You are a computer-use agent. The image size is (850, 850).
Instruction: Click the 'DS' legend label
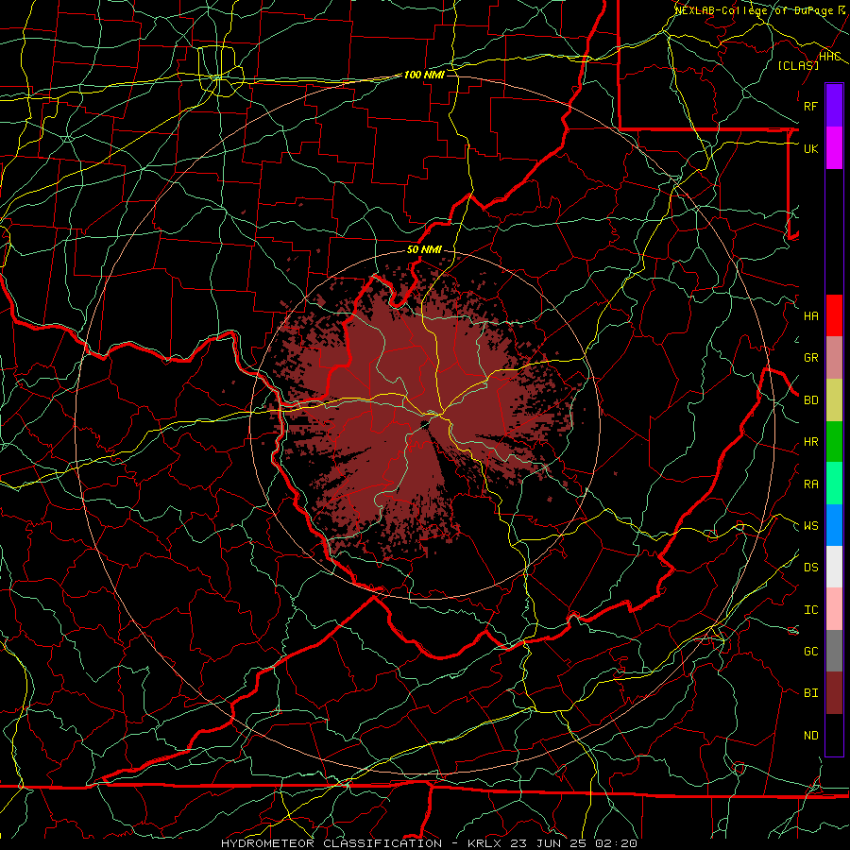coord(810,568)
